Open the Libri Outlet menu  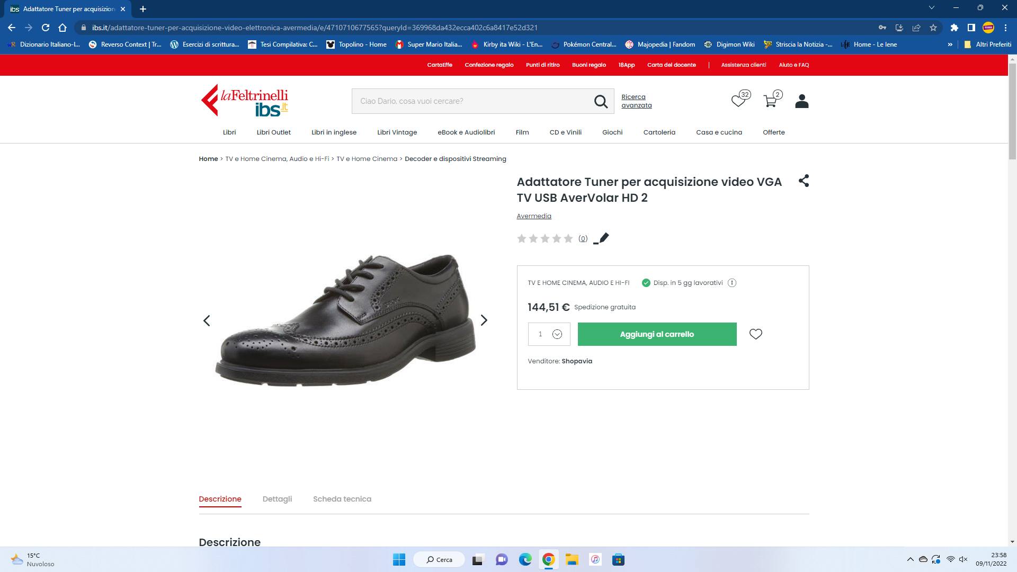click(273, 132)
